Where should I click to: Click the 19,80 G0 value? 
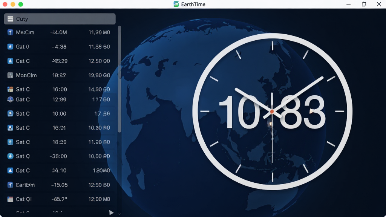99,75
